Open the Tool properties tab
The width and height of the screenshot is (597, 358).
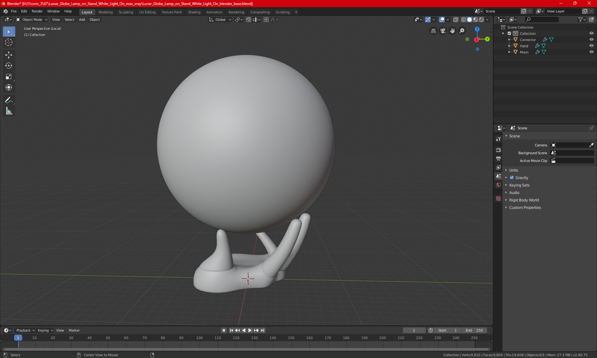coord(498,139)
